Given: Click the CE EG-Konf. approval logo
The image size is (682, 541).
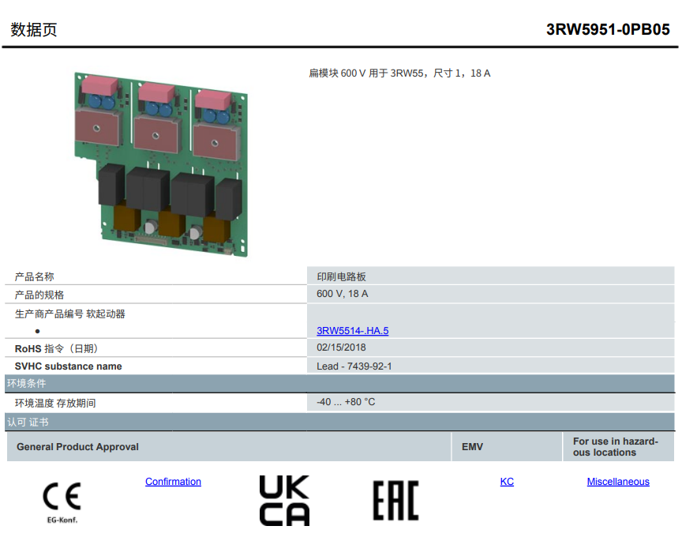Looking at the screenshot, I should point(62,502).
